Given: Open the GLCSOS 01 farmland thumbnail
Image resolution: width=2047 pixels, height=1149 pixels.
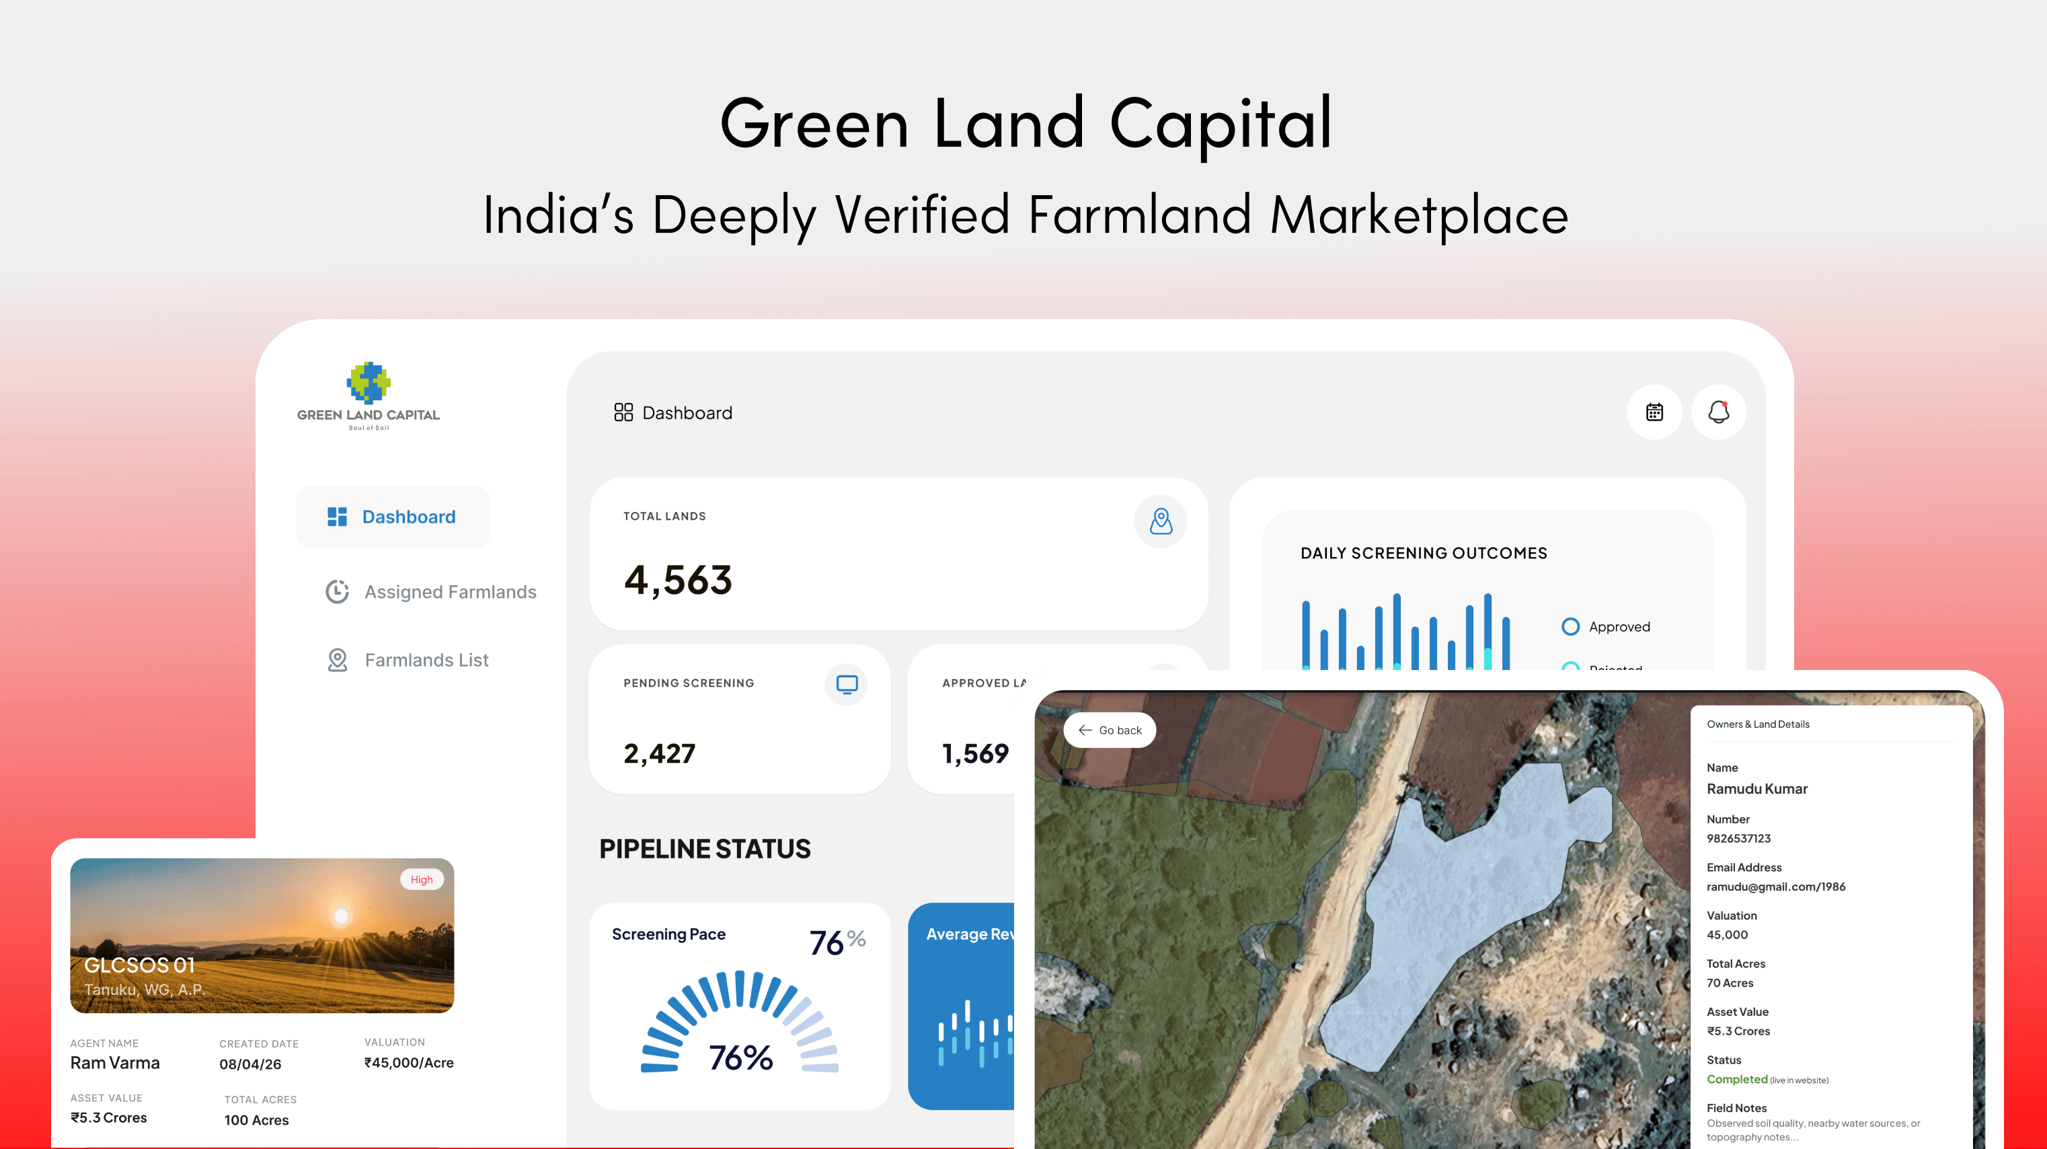Looking at the screenshot, I should coord(262,935).
